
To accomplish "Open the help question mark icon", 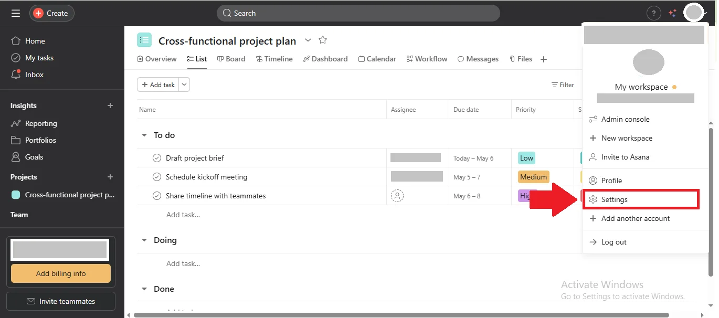I will coord(653,13).
